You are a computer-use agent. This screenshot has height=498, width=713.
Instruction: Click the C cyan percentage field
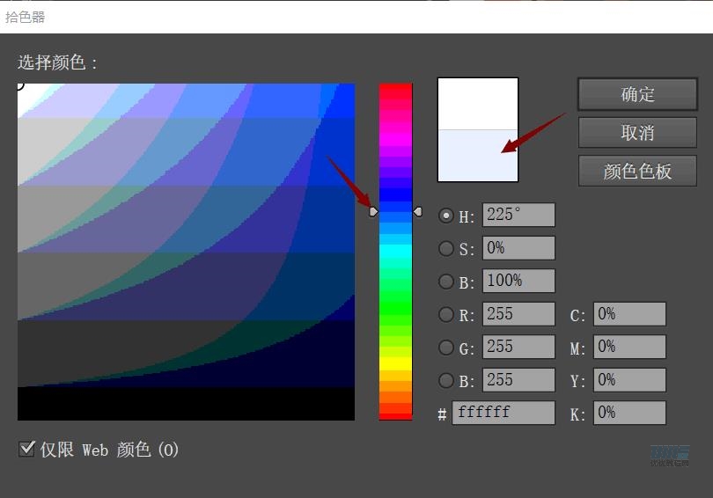click(629, 314)
